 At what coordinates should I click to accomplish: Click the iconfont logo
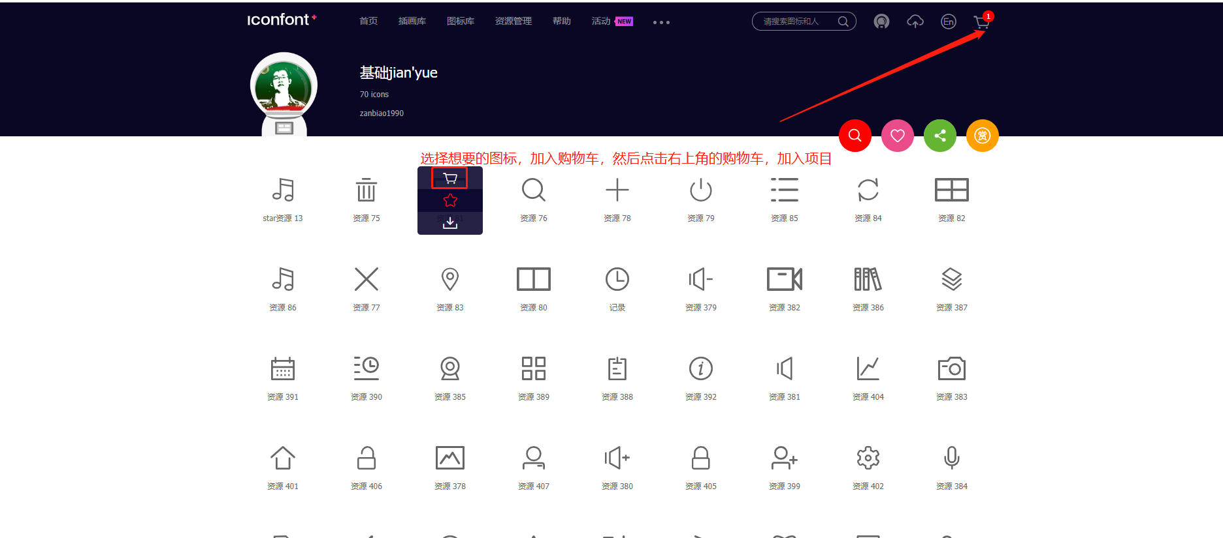click(x=282, y=20)
